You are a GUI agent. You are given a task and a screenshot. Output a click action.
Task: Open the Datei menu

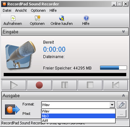7,10
